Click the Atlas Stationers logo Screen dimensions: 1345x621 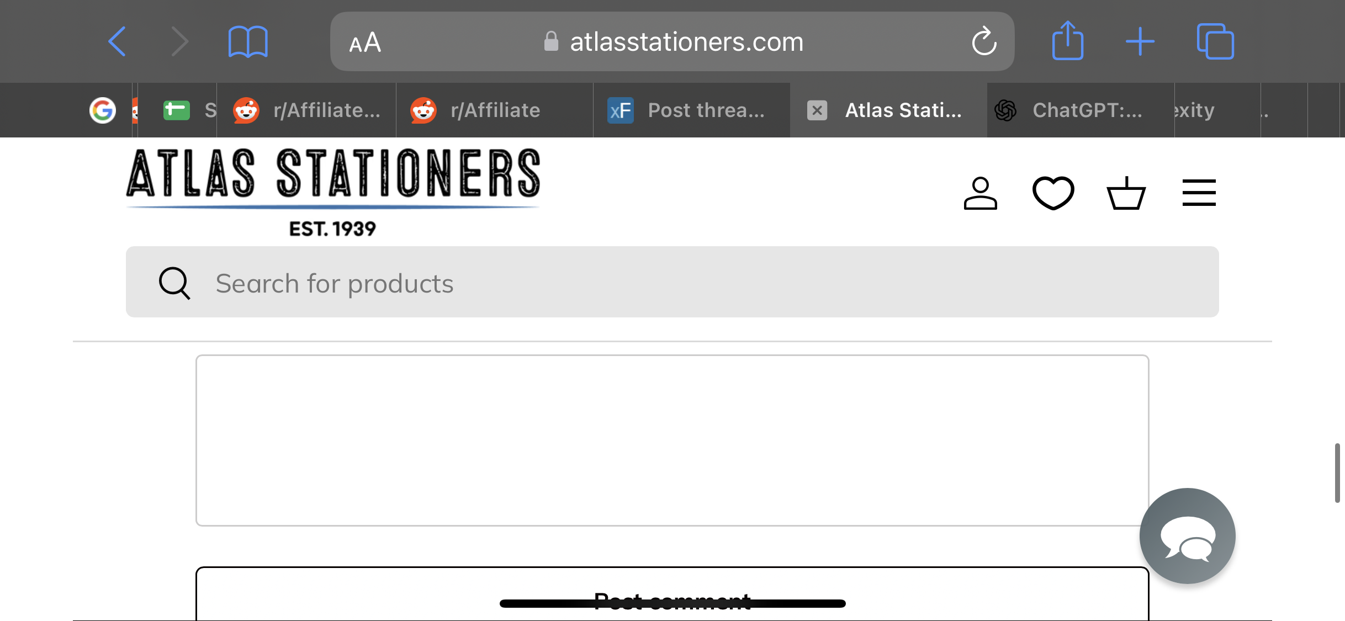pos(333,193)
